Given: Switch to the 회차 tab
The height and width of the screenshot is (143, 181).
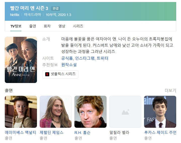Looking at the screenshot, I should 47,26.
